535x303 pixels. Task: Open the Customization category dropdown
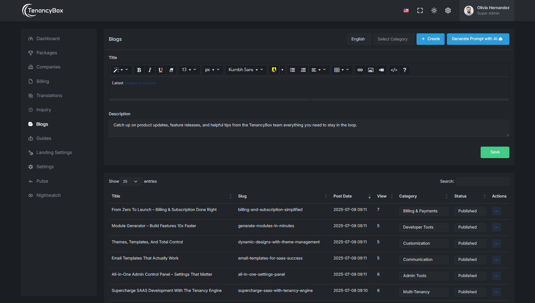(x=424, y=244)
